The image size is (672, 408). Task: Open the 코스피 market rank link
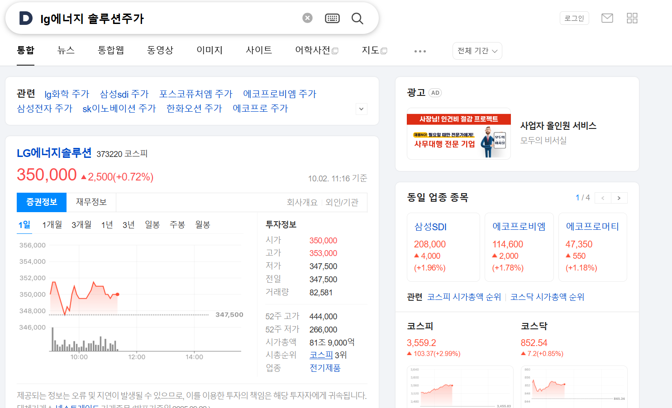pos(321,355)
